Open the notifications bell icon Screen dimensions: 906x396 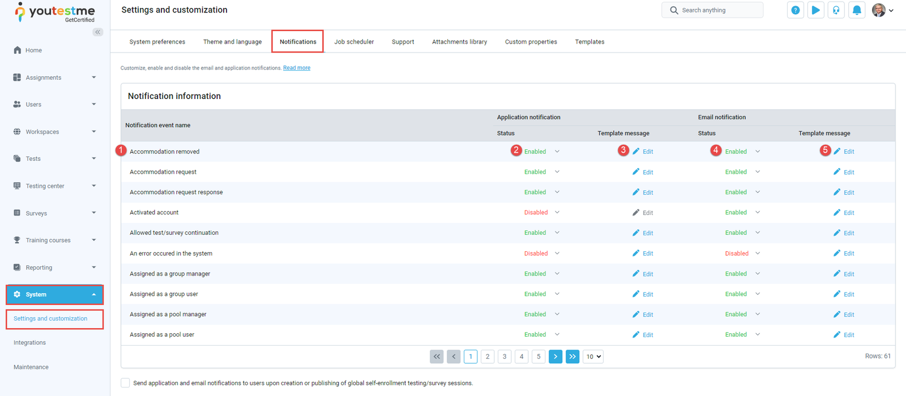[x=857, y=10]
